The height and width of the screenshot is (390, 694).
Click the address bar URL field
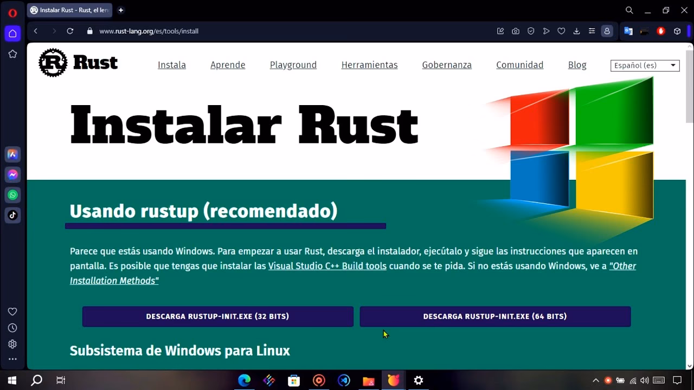coord(293,31)
